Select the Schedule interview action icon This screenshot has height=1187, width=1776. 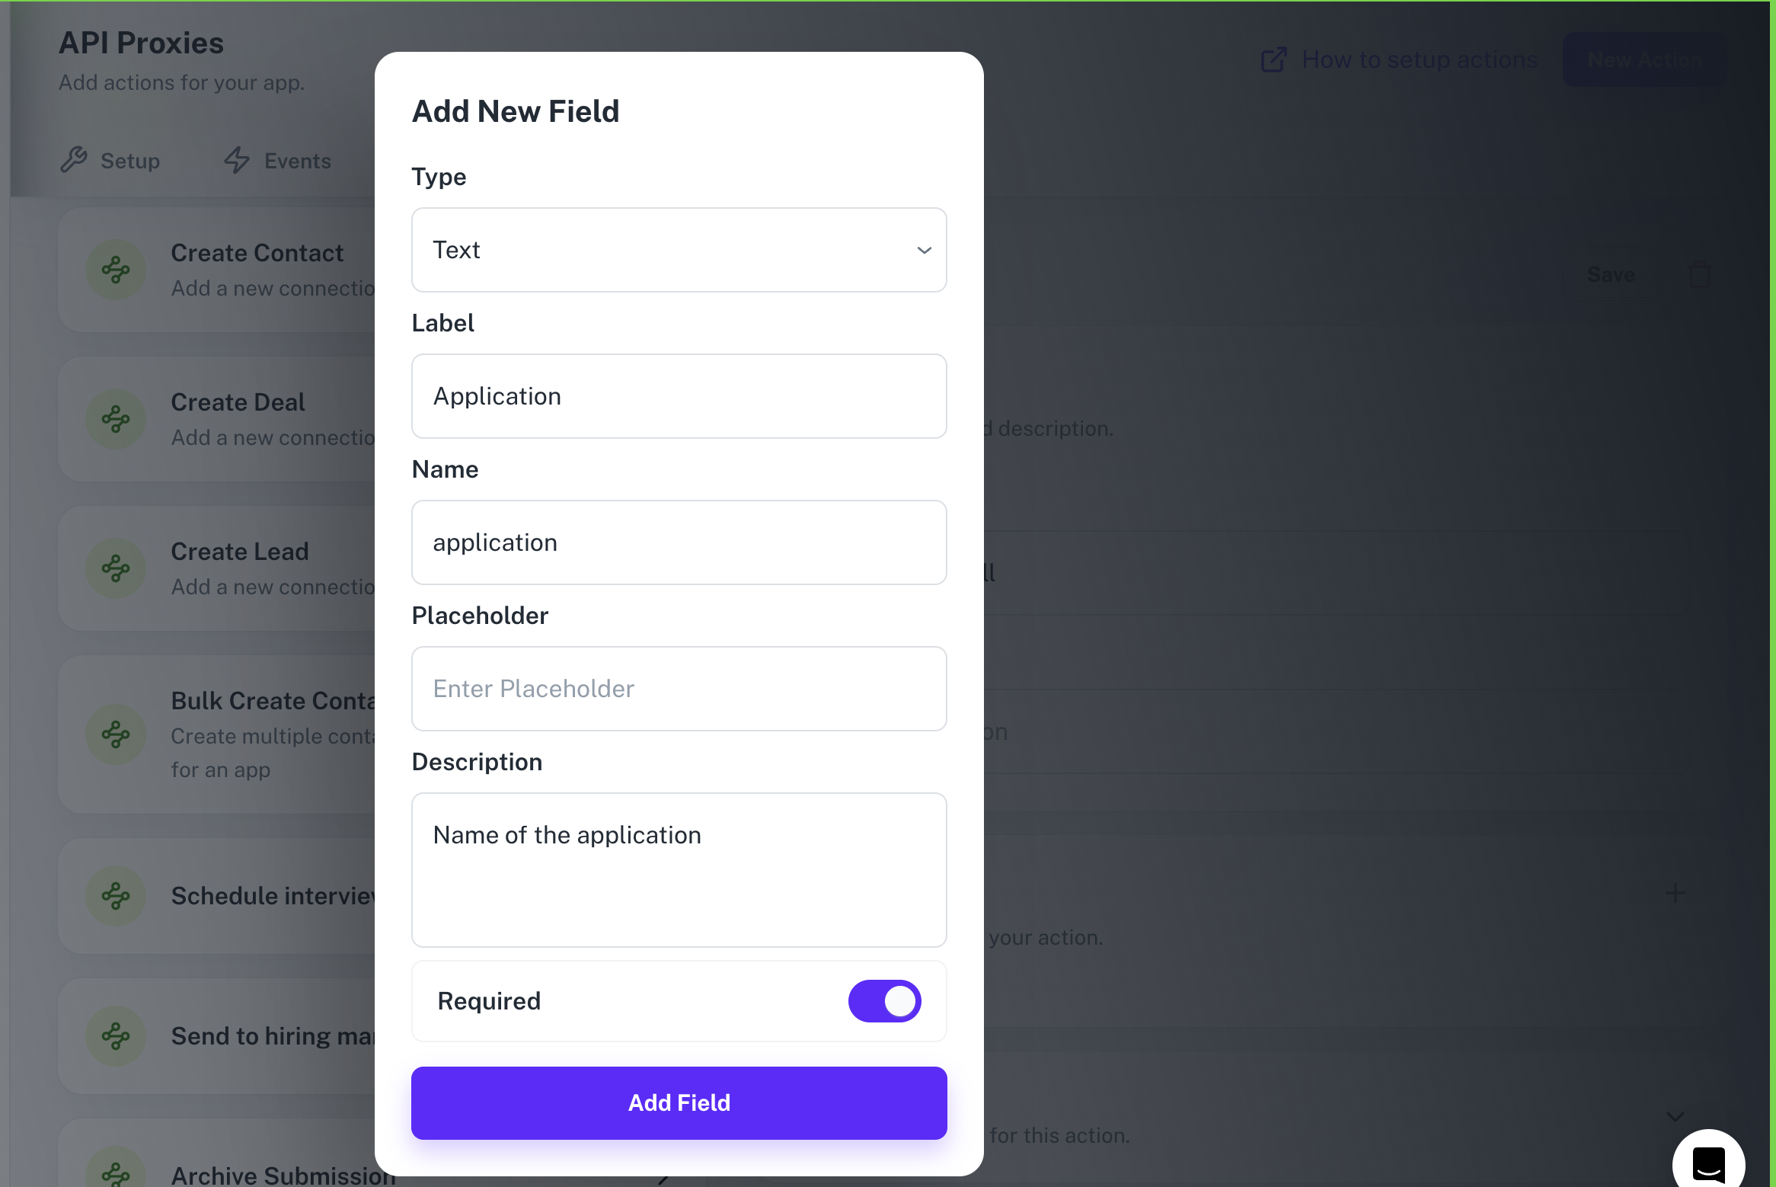116,897
